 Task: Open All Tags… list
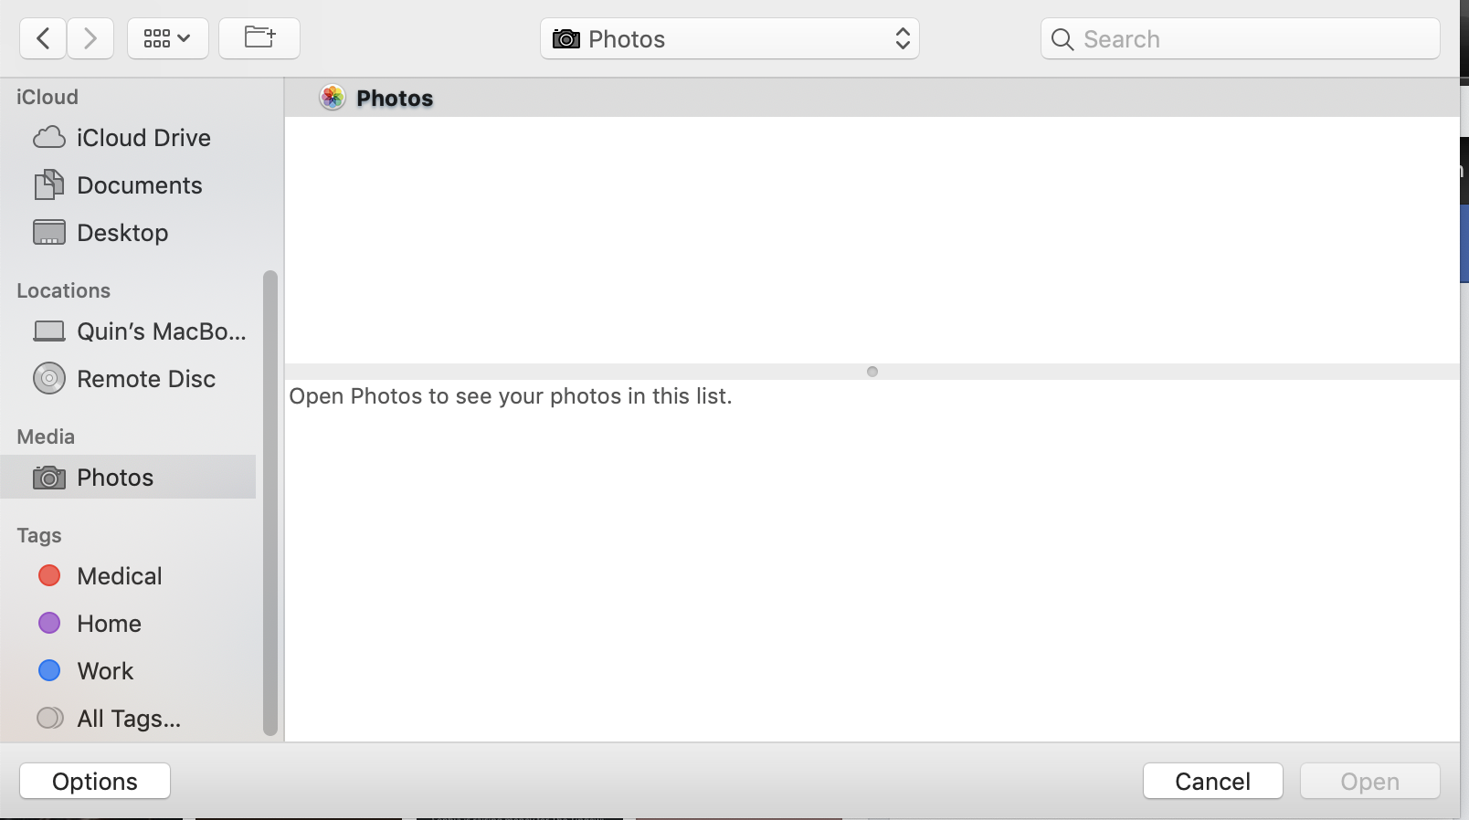tap(128, 719)
